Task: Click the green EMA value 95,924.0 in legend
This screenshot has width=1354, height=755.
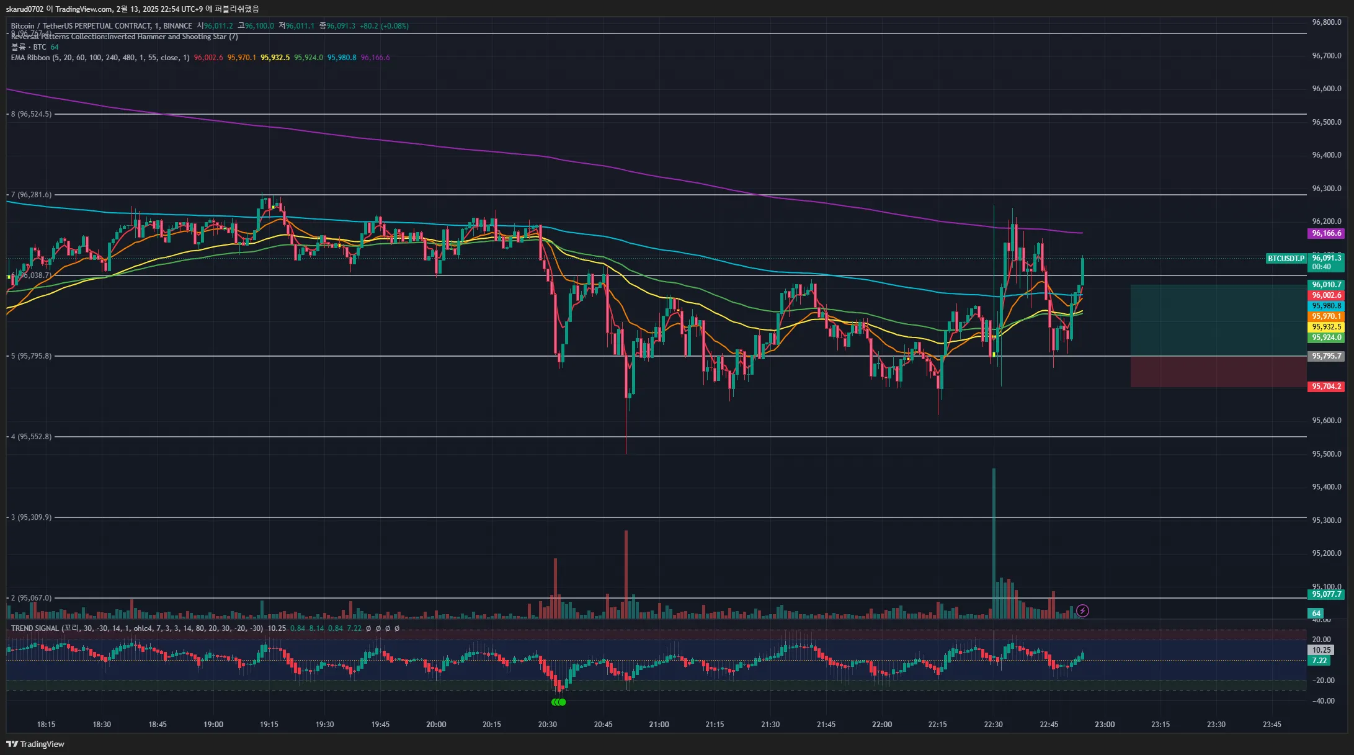Action: (x=308, y=58)
